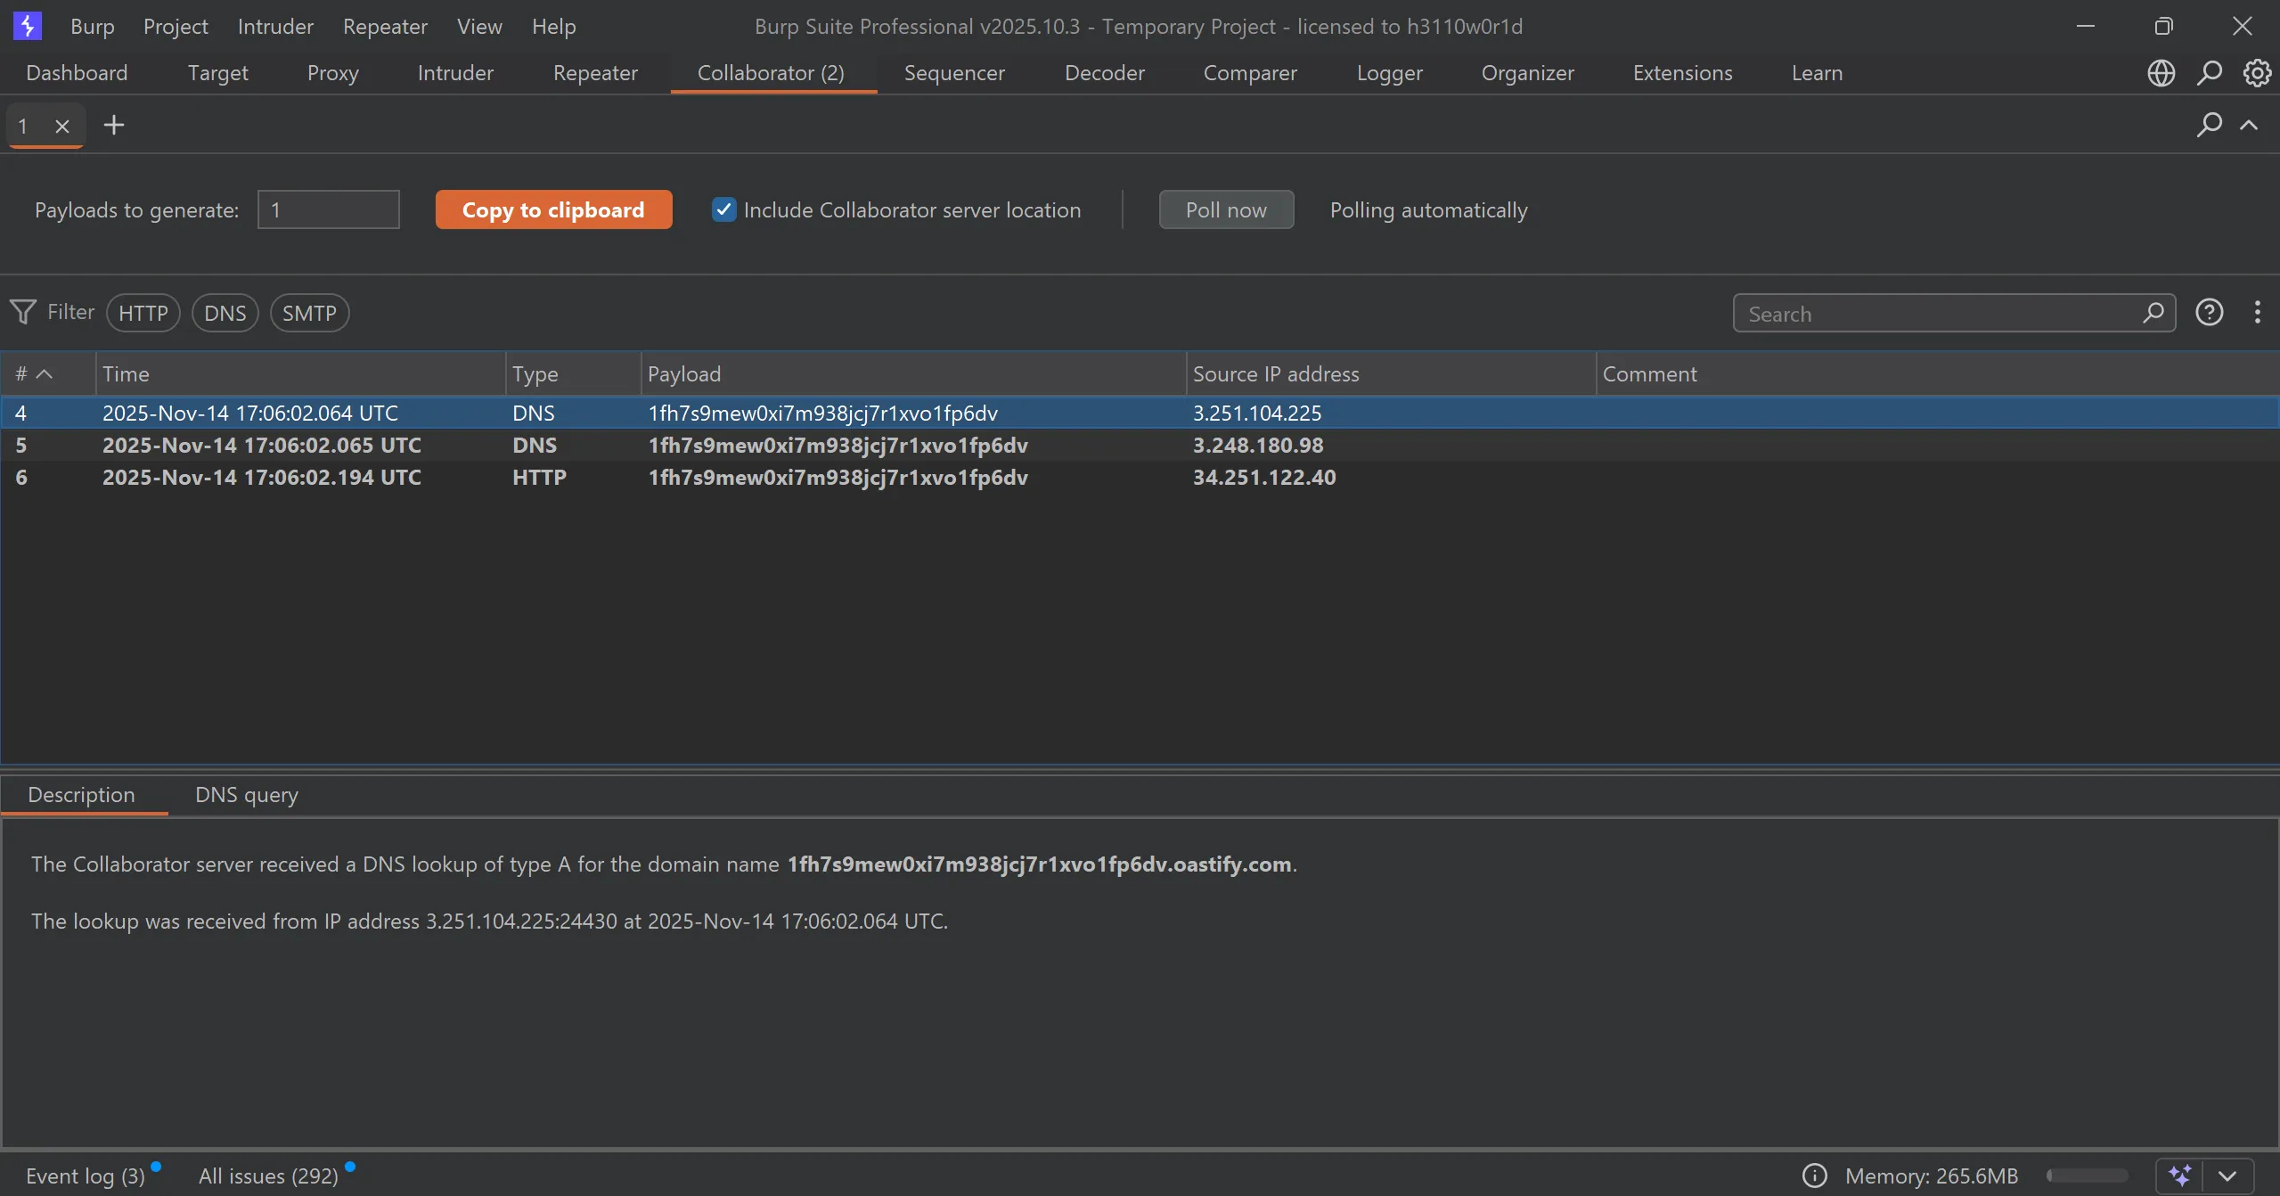This screenshot has height=1196, width=2280.
Task: Uncheck Include Collaborator server location
Action: click(723, 209)
